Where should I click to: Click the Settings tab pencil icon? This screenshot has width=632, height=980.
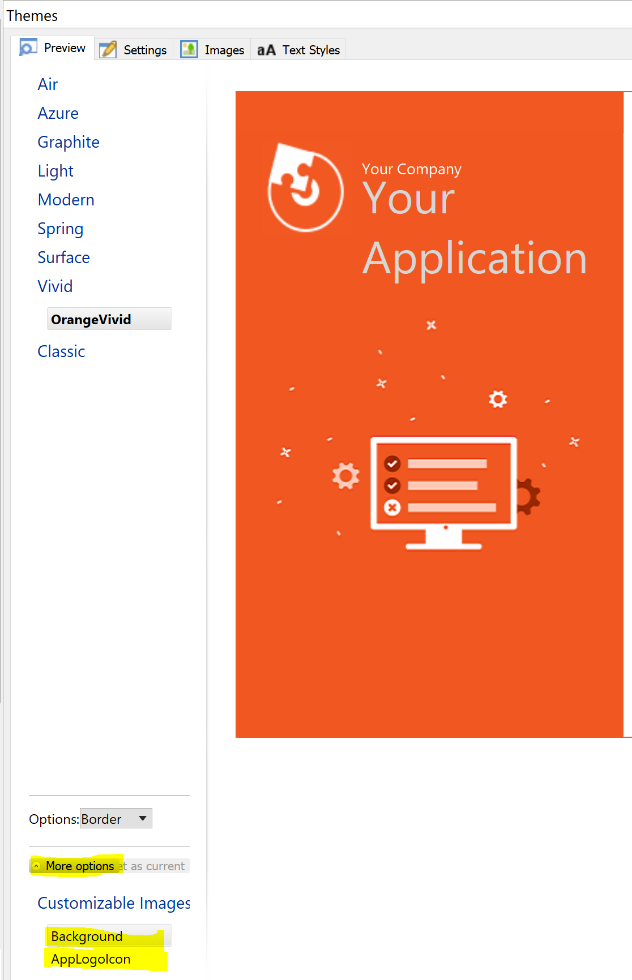(108, 50)
